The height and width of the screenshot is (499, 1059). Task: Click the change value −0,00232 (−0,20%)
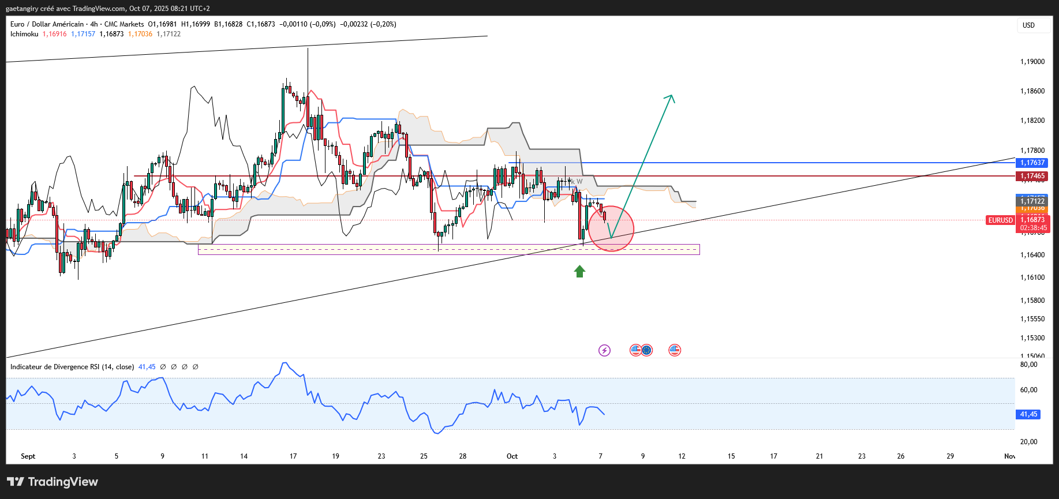click(368, 24)
